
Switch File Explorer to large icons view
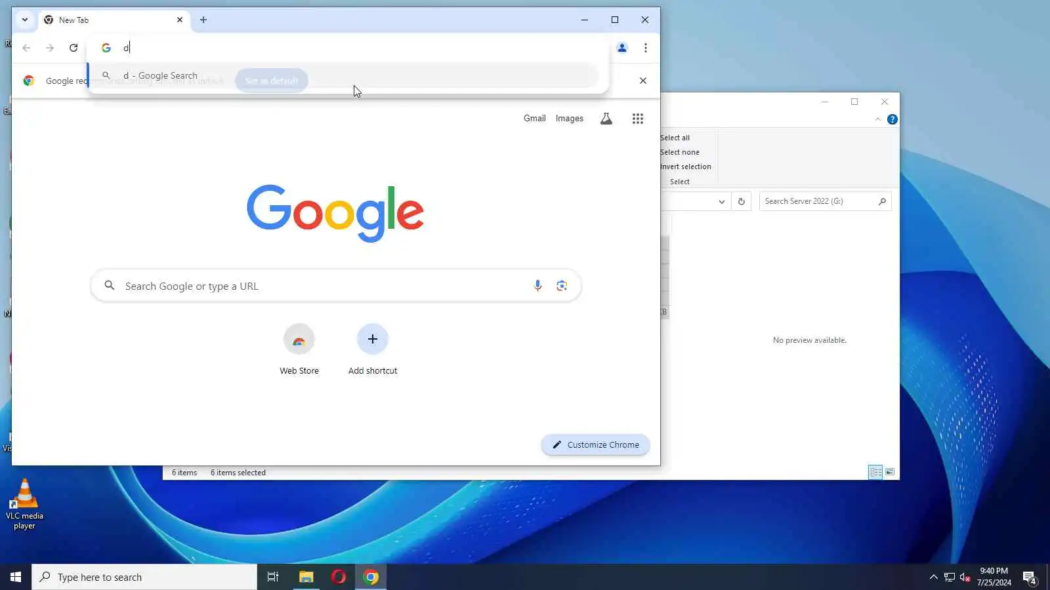tap(890, 472)
